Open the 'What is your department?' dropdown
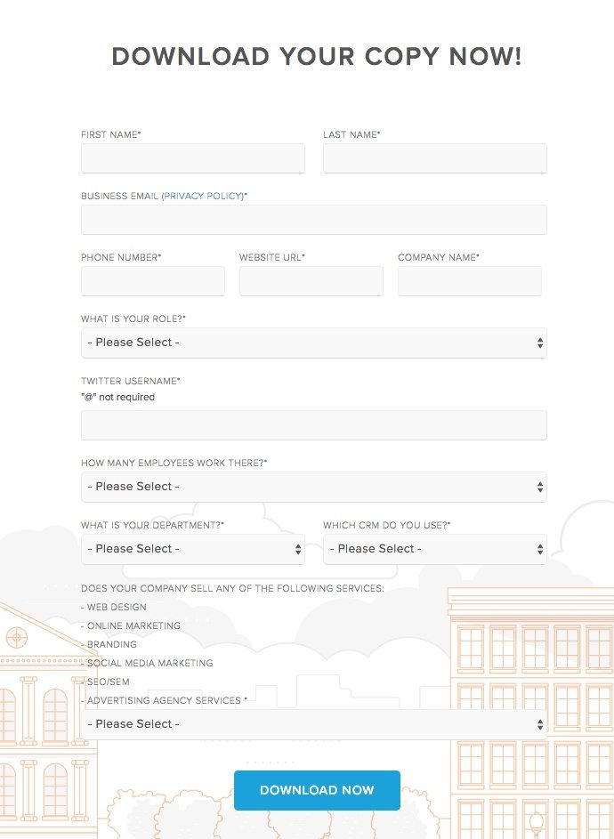The image size is (614, 839). [191, 549]
